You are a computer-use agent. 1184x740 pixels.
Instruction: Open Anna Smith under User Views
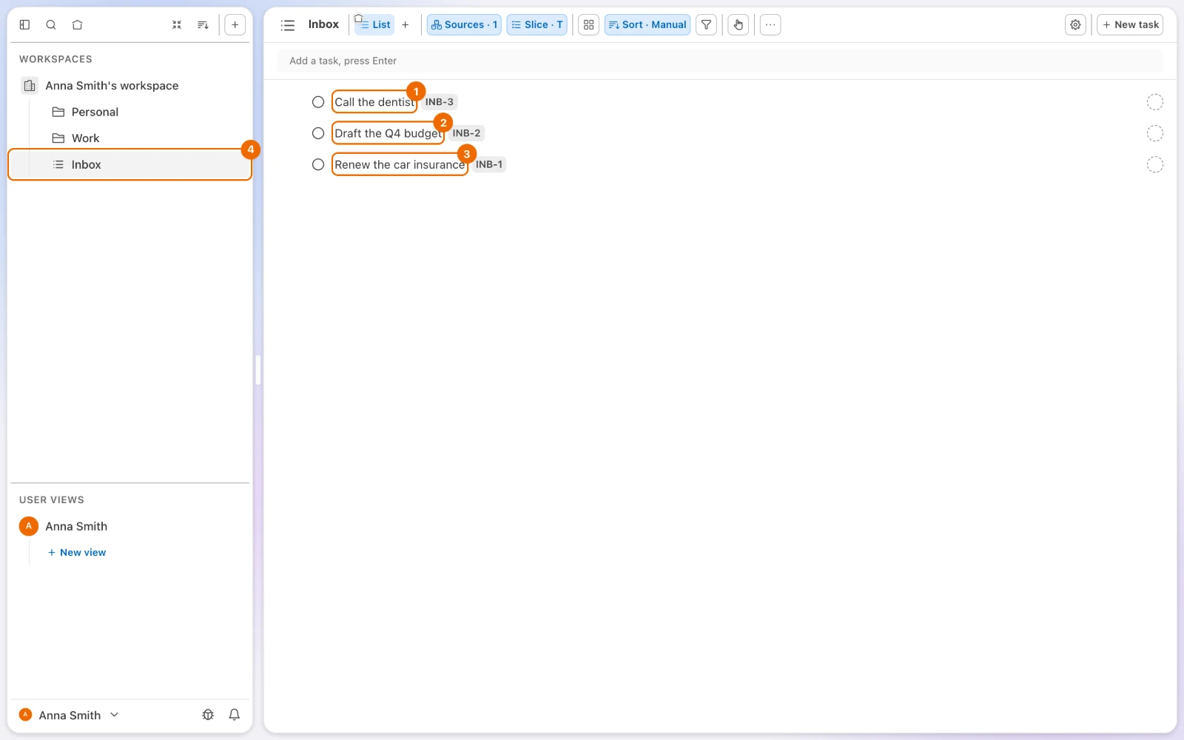pyautogui.click(x=76, y=526)
